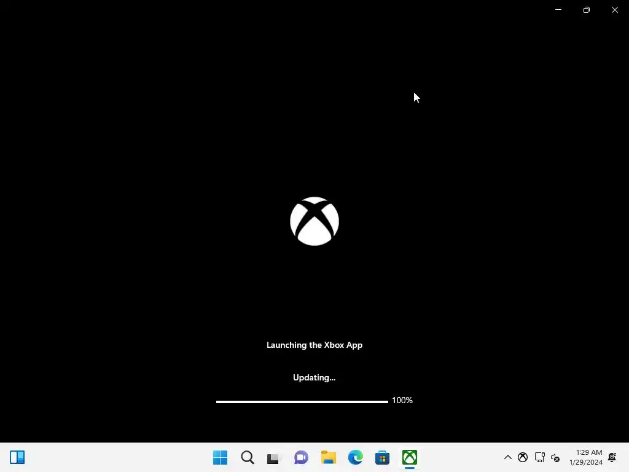
Task: Expand hidden system tray icons
Action: (x=508, y=457)
